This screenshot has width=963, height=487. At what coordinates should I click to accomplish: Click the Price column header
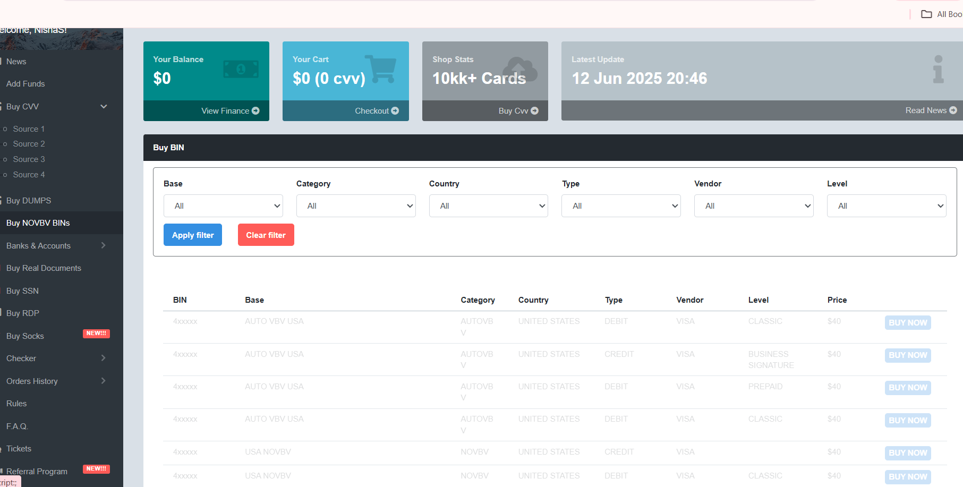837,300
